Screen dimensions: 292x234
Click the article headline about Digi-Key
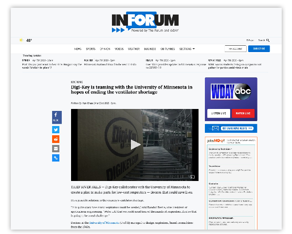tap(131, 90)
